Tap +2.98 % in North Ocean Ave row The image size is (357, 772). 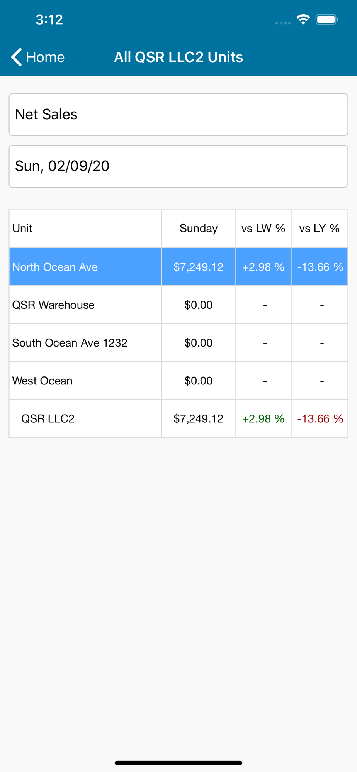click(263, 267)
